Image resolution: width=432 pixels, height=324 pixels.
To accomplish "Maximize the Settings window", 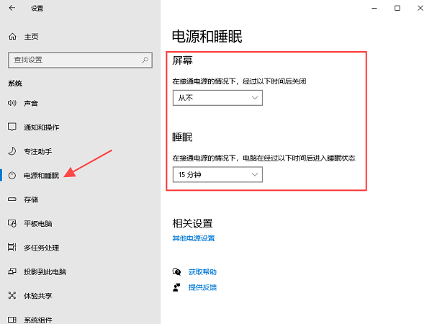I will tap(397, 8).
